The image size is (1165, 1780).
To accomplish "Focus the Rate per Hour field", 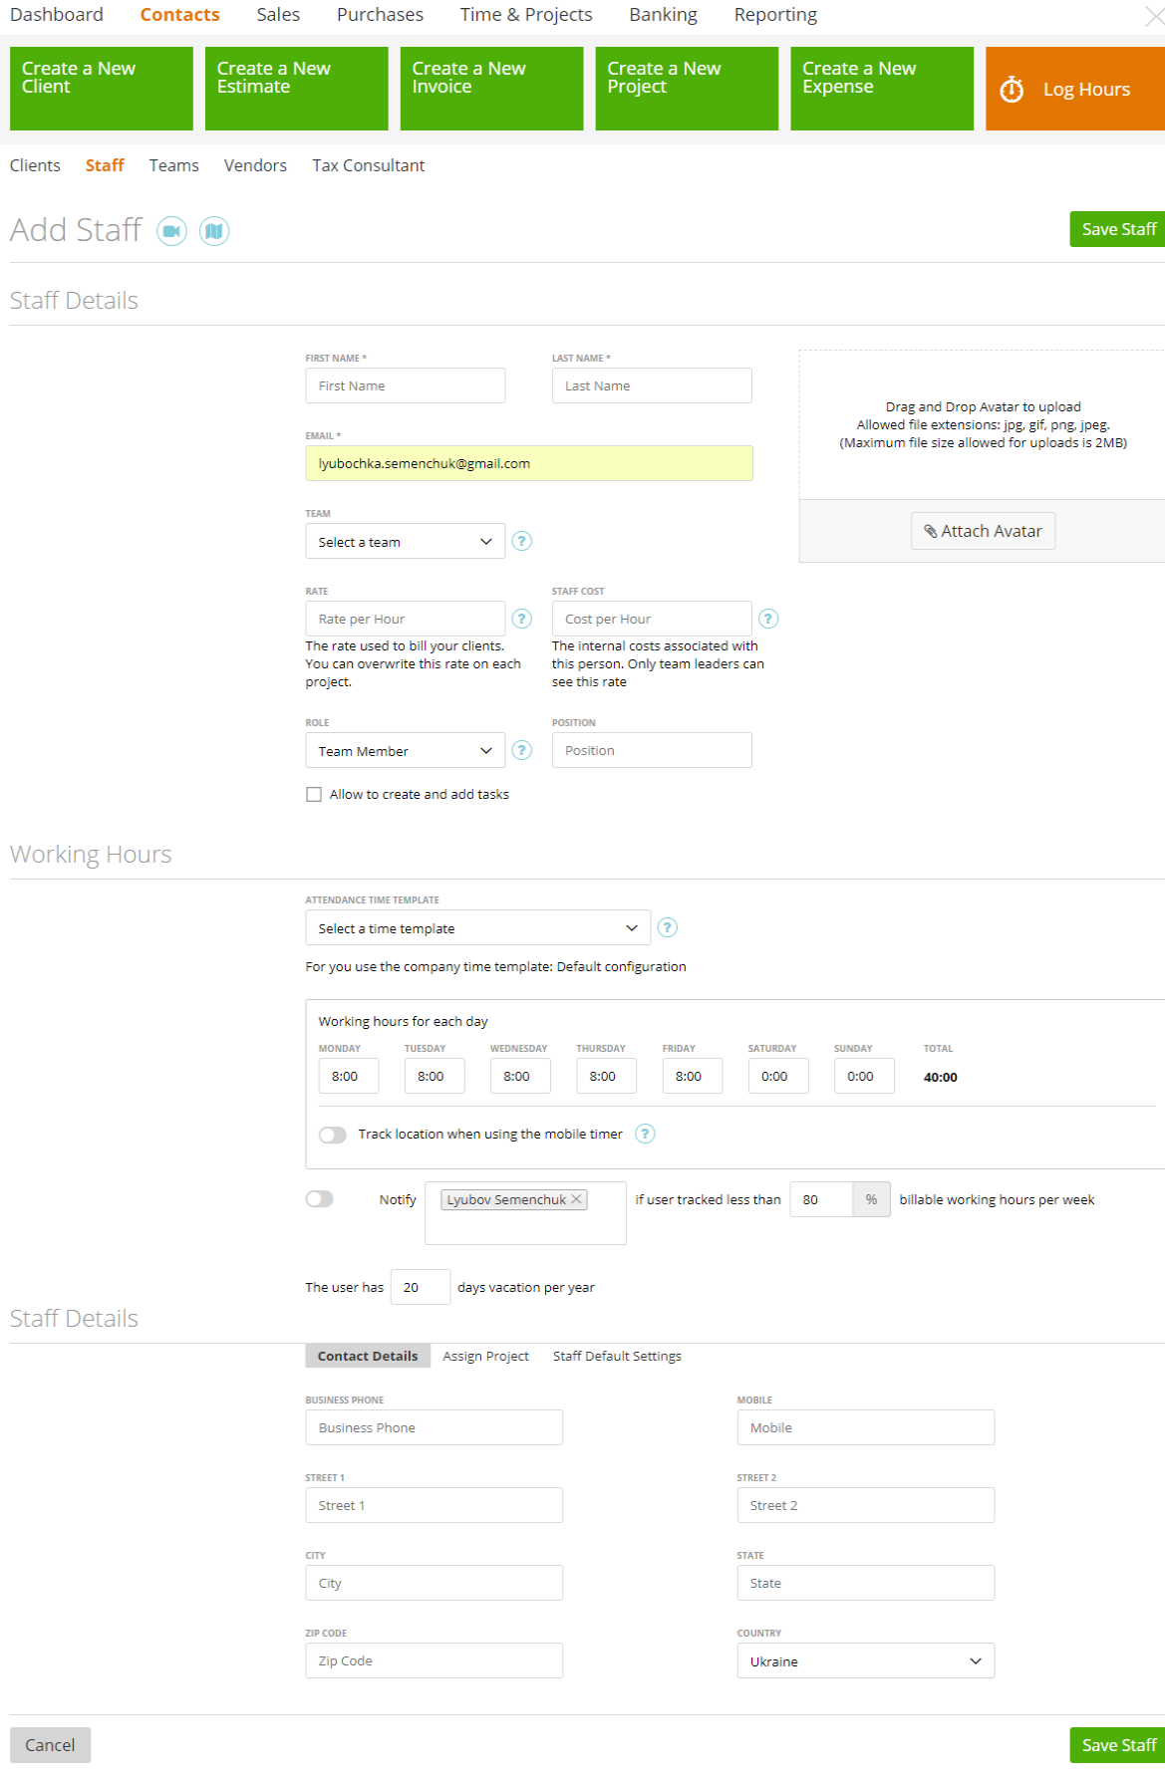I will (406, 619).
